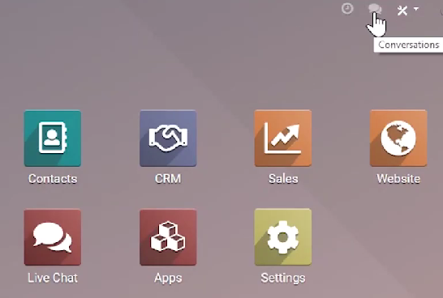Screen dimensions: 443x298
Task: Open the Website app
Action: tap(398, 138)
